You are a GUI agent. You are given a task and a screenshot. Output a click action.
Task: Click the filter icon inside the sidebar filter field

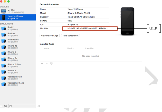[x=11, y=106]
